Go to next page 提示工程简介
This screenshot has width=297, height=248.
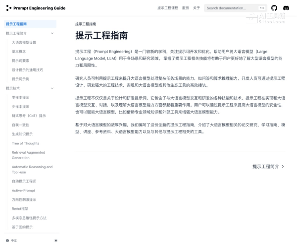[x=268, y=167]
